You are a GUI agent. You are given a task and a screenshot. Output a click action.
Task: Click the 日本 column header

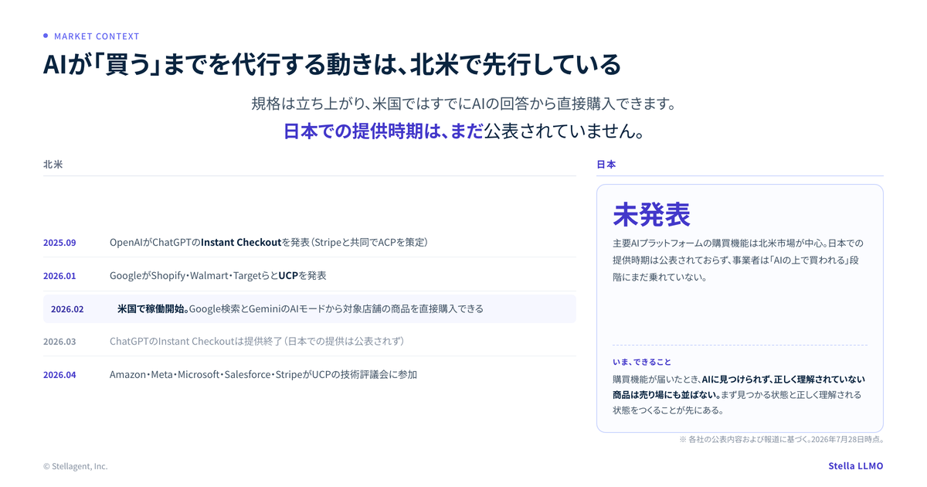[x=606, y=165]
